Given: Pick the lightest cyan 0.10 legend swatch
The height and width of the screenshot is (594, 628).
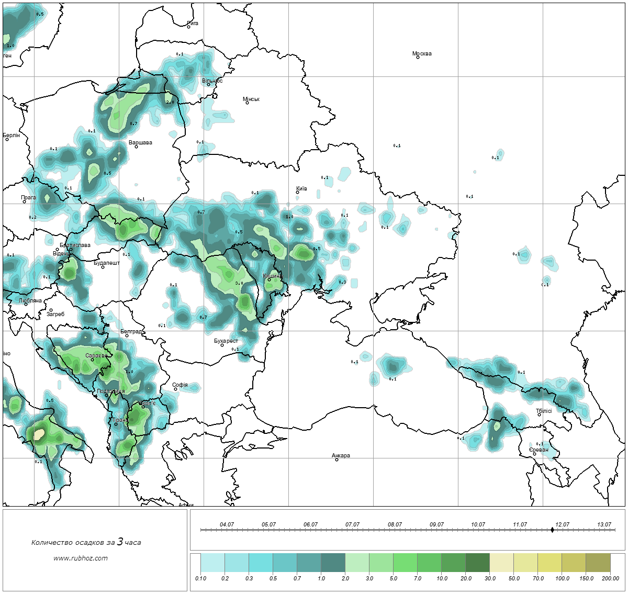Looking at the screenshot, I should pyautogui.click(x=212, y=564).
